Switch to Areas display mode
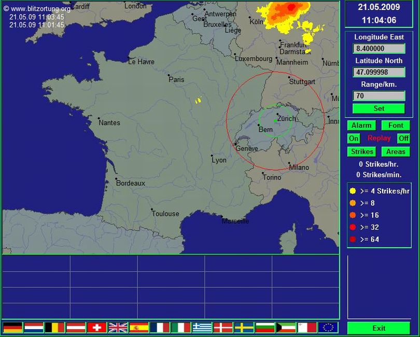Viewport: 420px width, 337px height. coord(396,151)
